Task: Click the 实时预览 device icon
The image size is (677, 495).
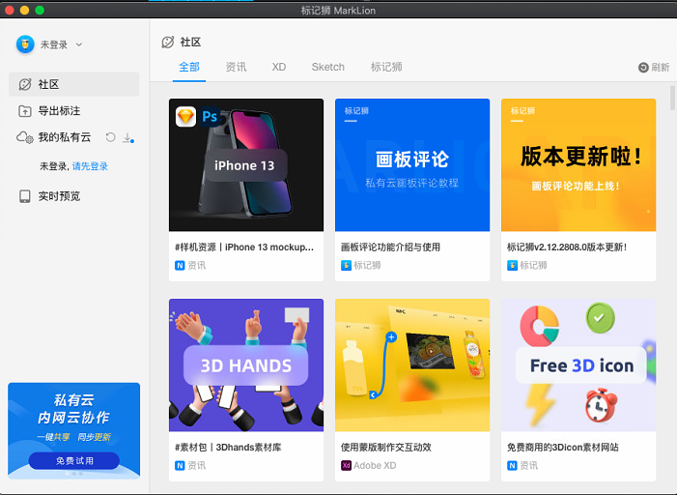Action: pyautogui.click(x=24, y=196)
